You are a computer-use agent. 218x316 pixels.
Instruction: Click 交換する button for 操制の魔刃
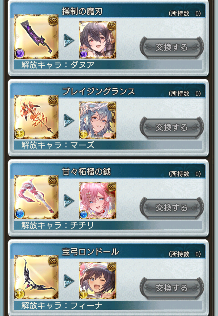[x=172, y=47]
